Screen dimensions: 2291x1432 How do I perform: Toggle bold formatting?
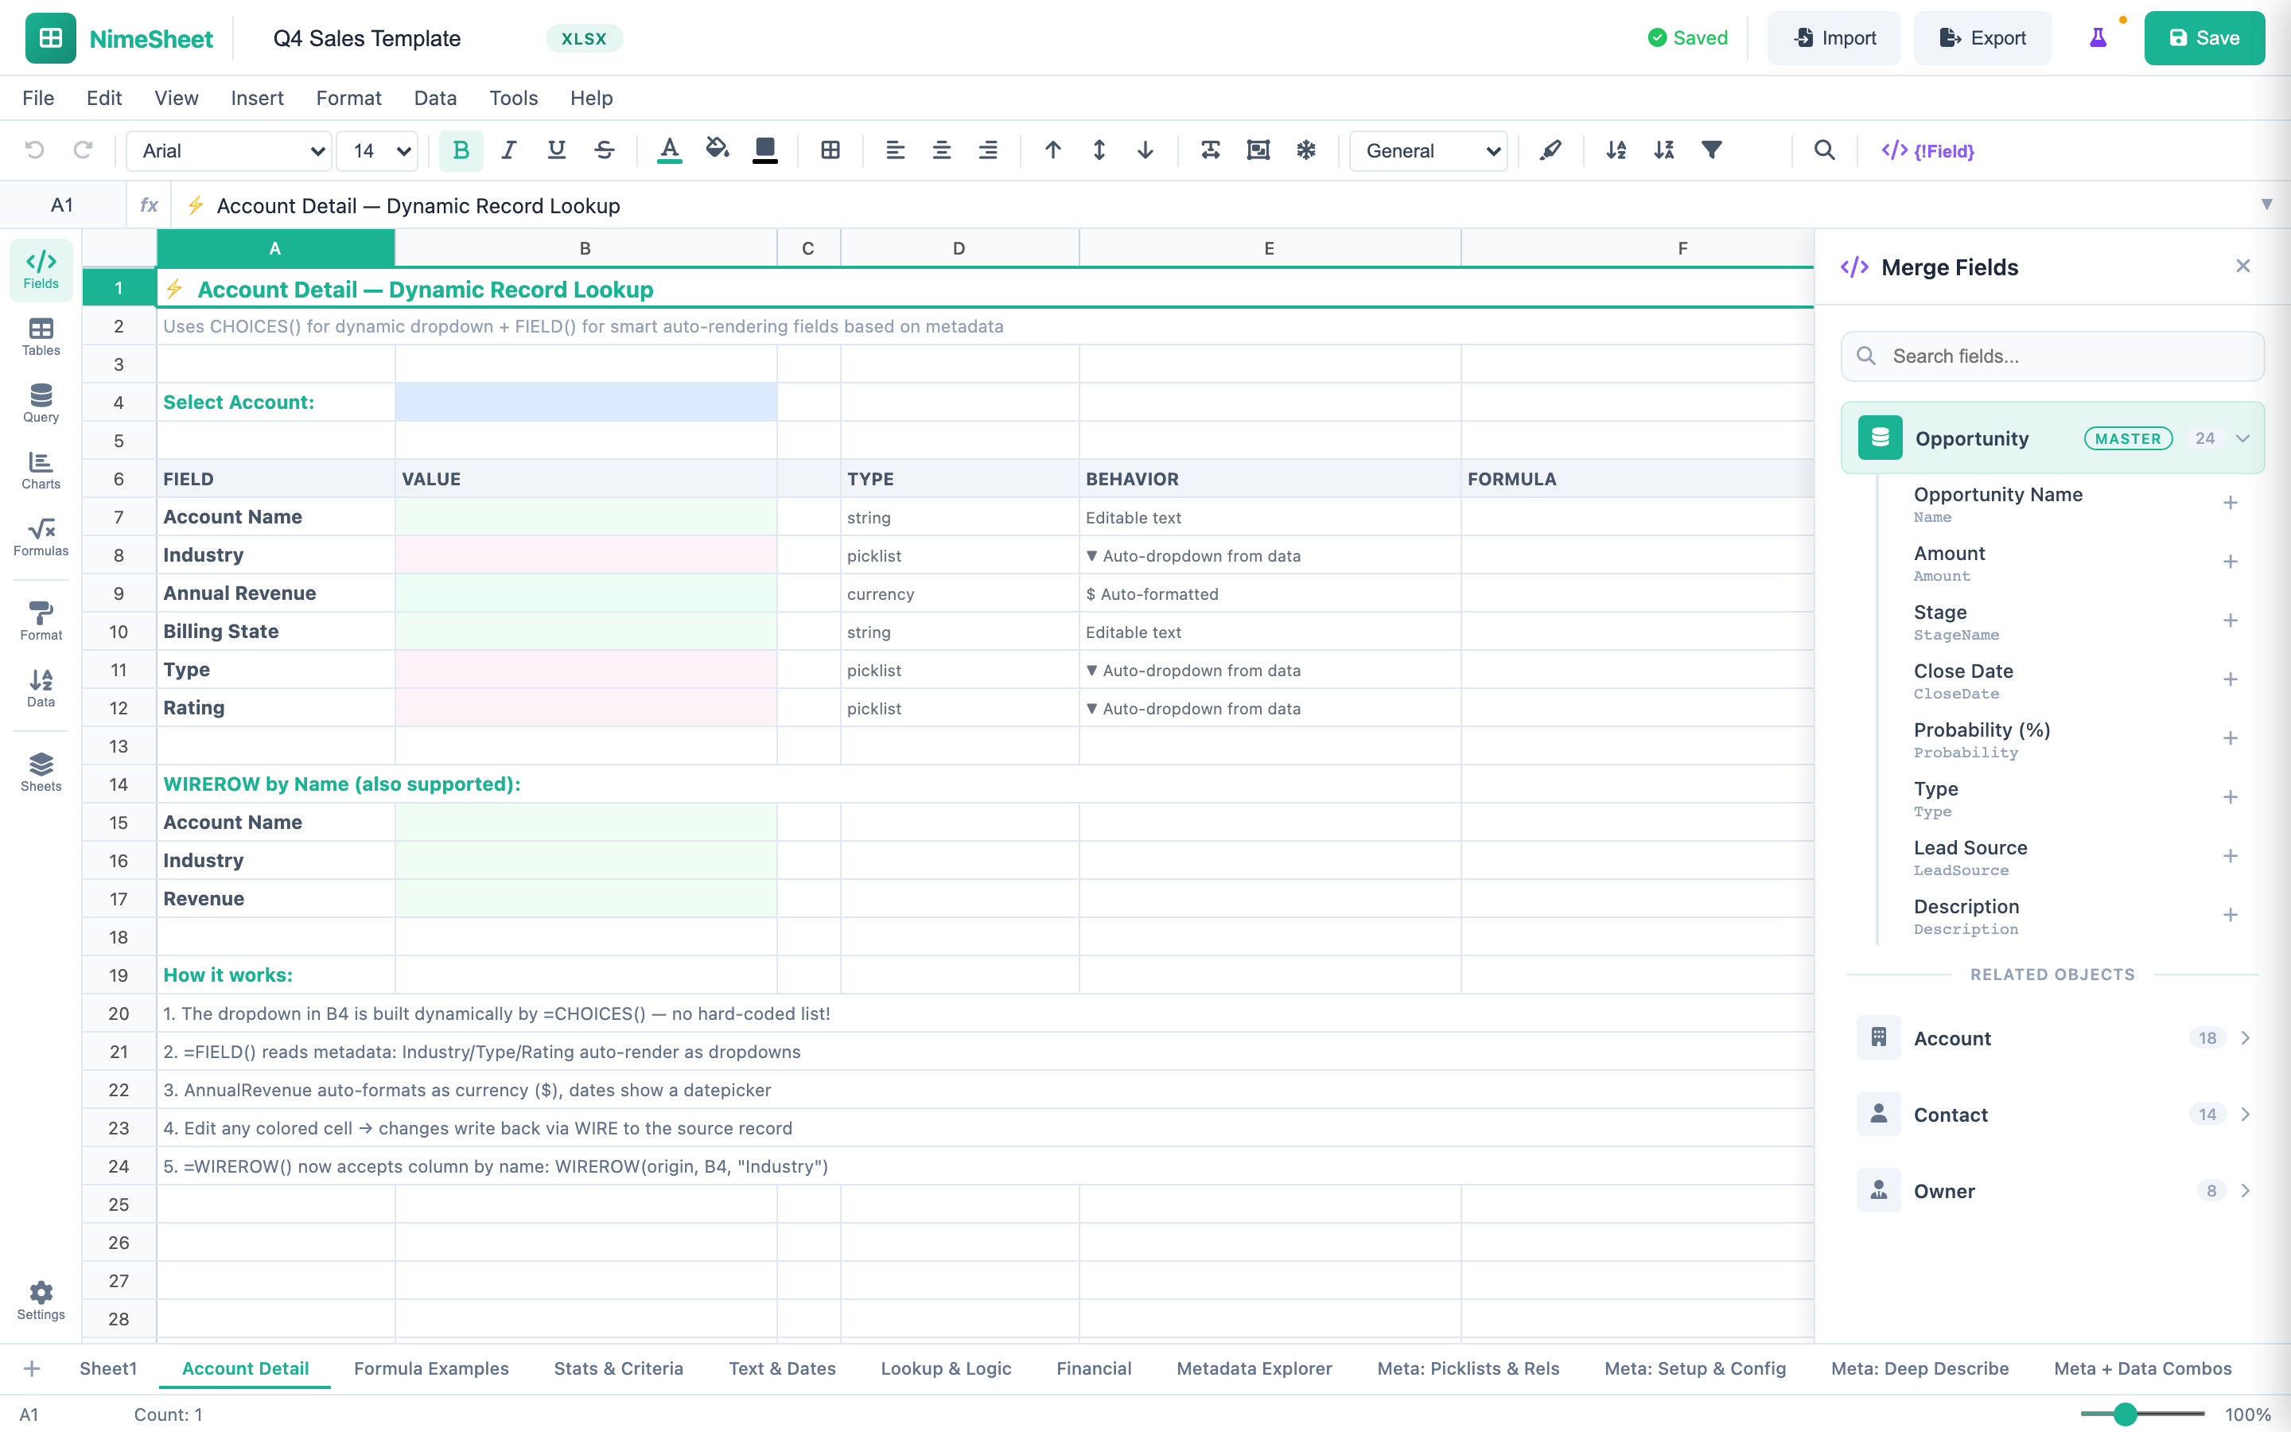(x=461, y=150)
